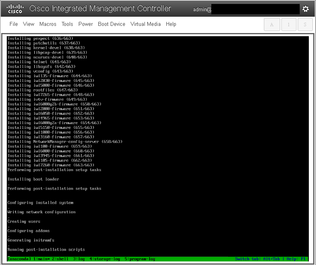Click the 'Installing boot loader' line

click(33, 179)
